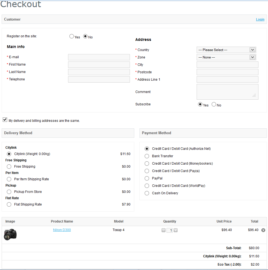Click the Login link

pyautogui.click(x=260, y=19)
